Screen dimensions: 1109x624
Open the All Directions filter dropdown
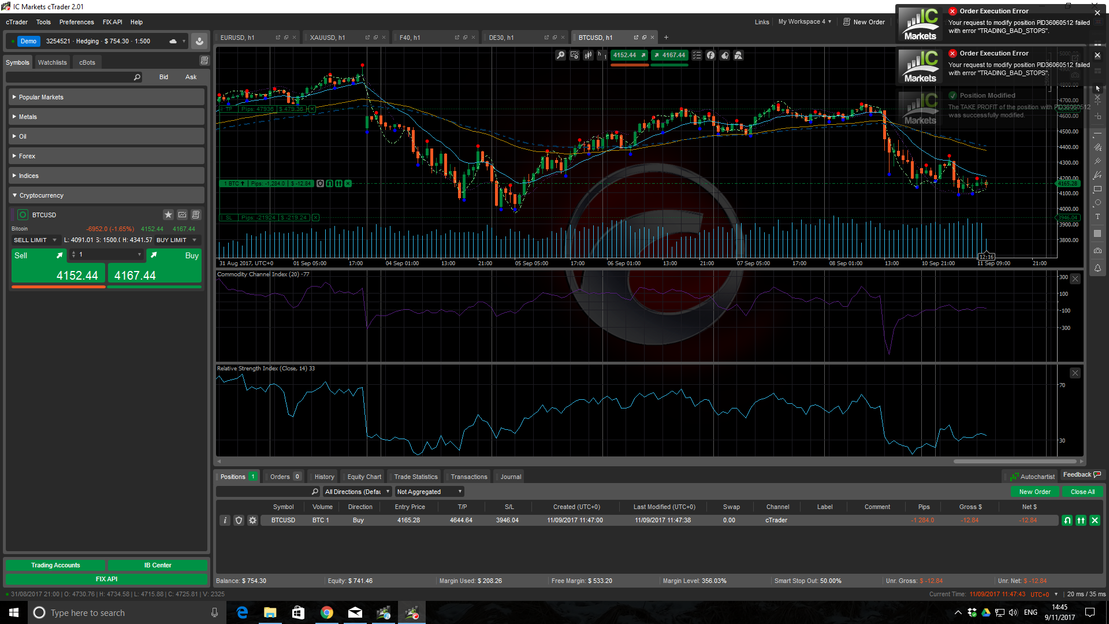(x=358, y=492)
